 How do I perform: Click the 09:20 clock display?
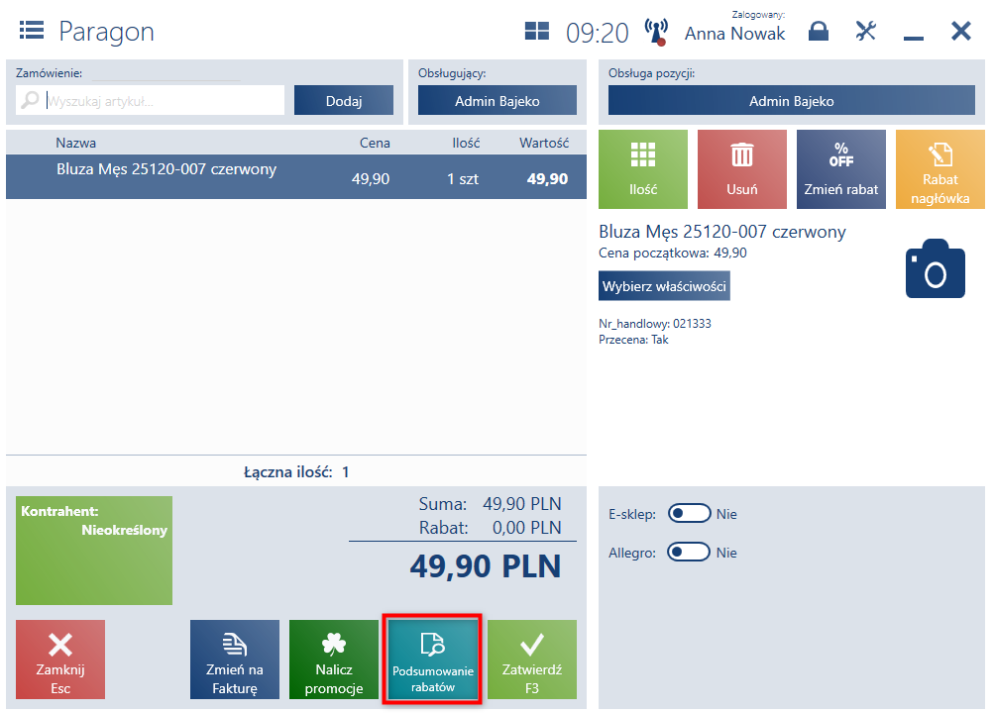598,33
